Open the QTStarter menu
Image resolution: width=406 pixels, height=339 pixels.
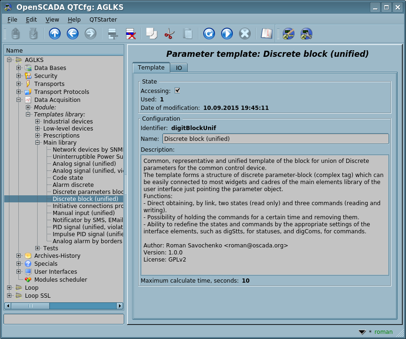[x=103, y=19]
